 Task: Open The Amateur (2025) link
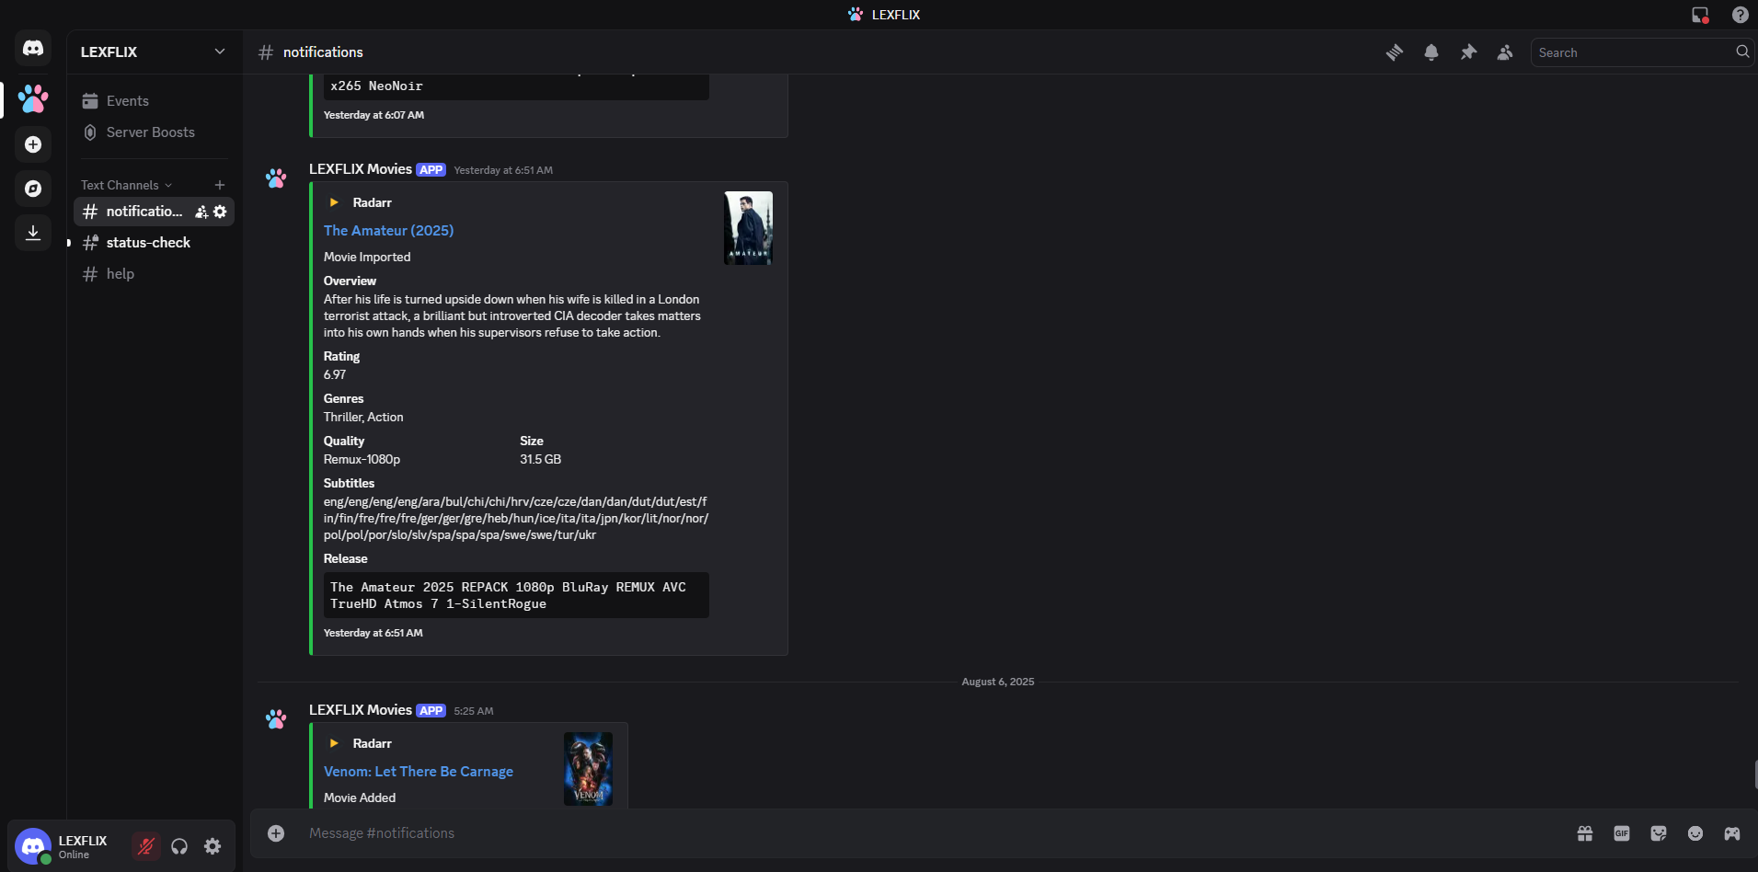click(388, 231)
